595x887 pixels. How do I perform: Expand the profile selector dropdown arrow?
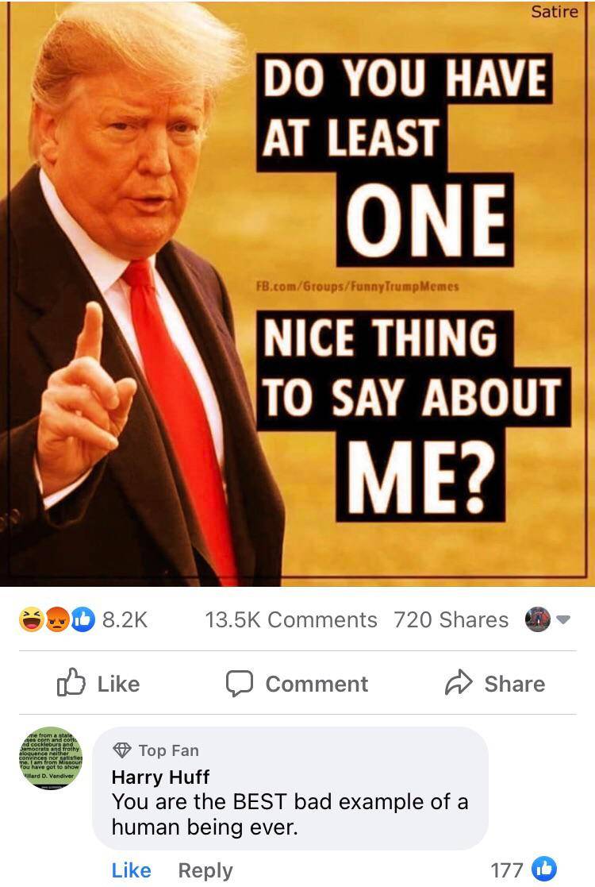point(562,619)
